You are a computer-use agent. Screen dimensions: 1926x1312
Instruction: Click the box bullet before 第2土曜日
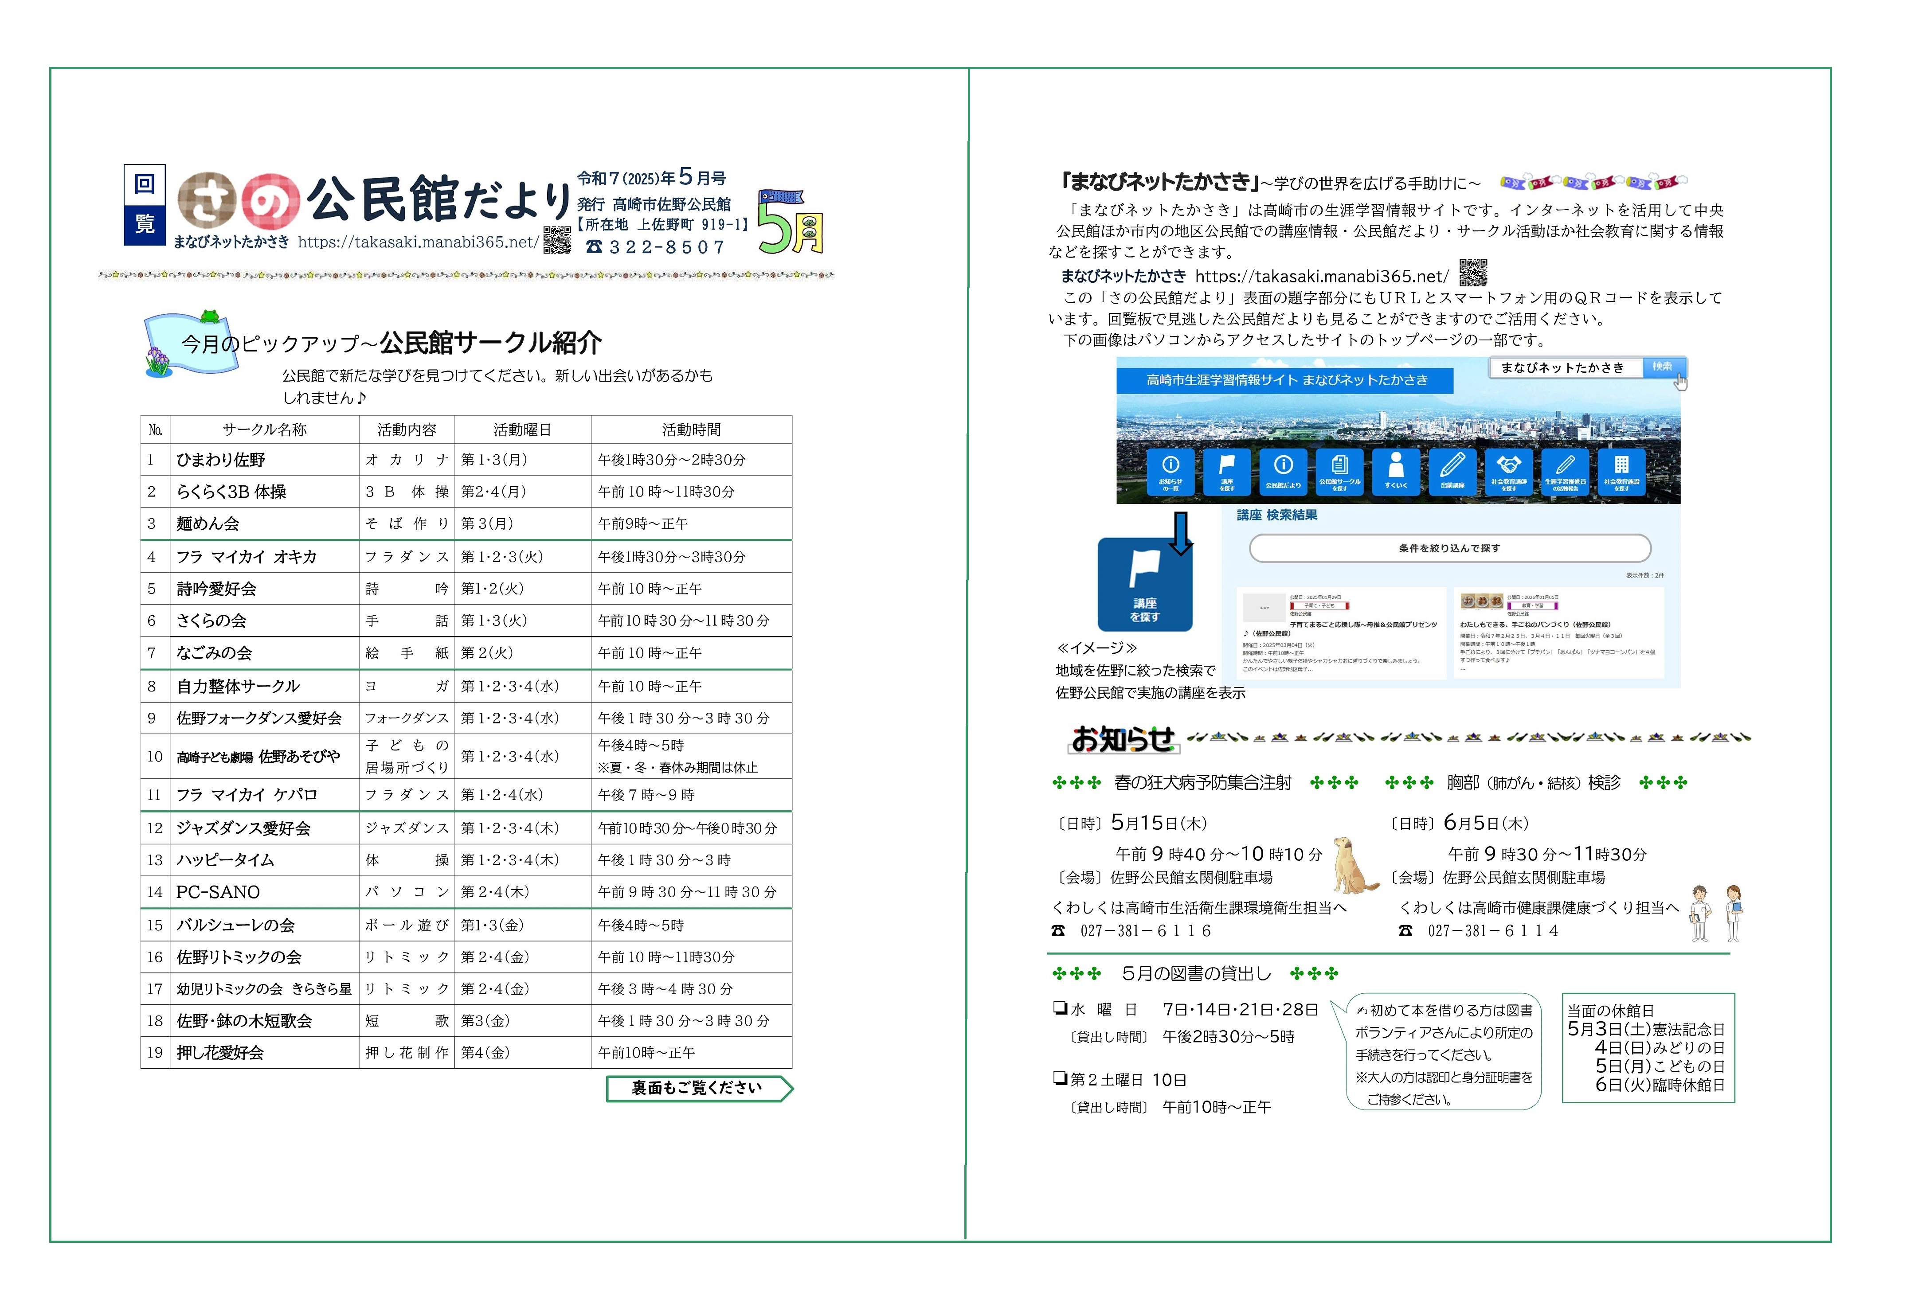coord(1059,1078)
